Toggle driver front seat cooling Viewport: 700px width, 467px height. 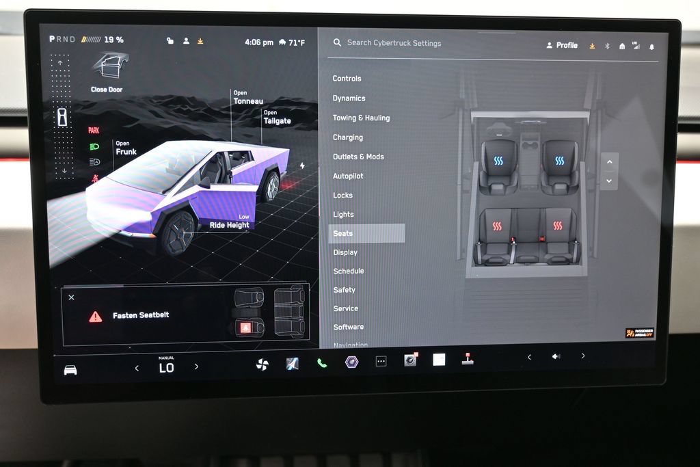click(x=498, y=161)
